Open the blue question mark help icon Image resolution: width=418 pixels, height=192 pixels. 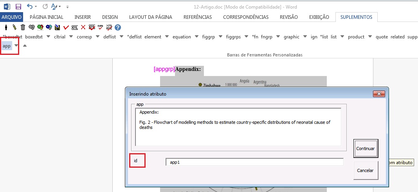tap(117, 27)
